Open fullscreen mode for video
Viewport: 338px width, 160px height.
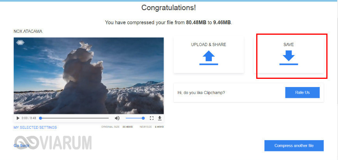point(151,118)
